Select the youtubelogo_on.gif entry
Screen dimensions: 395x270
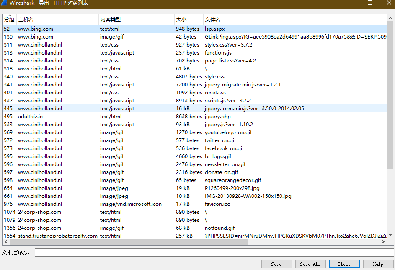[195, 132]
